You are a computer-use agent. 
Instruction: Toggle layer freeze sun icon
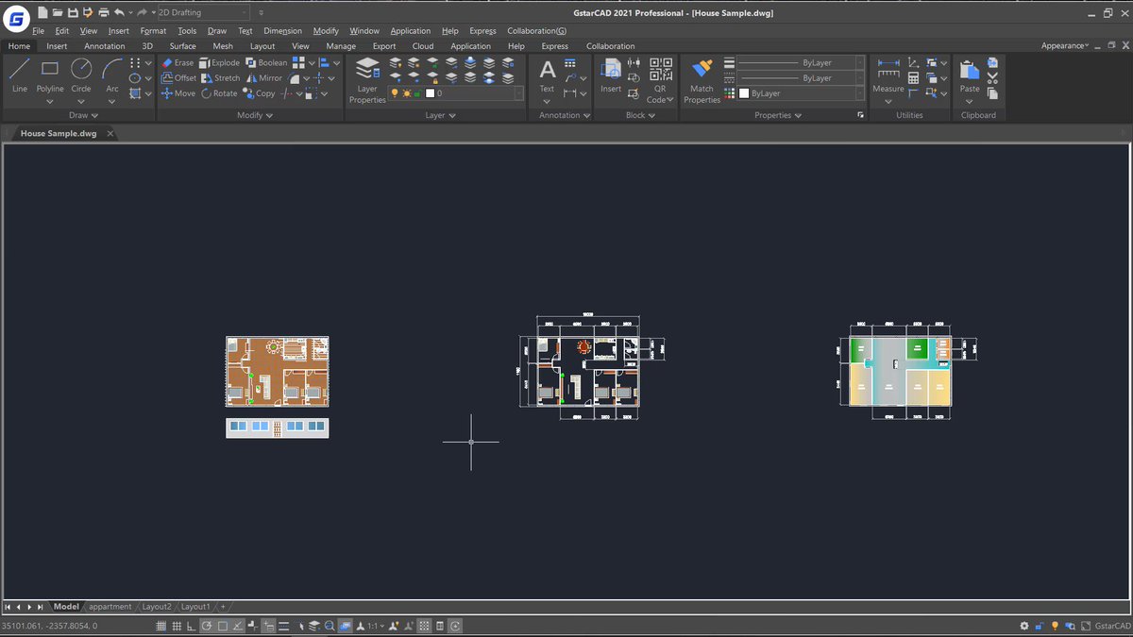point(407,93)
